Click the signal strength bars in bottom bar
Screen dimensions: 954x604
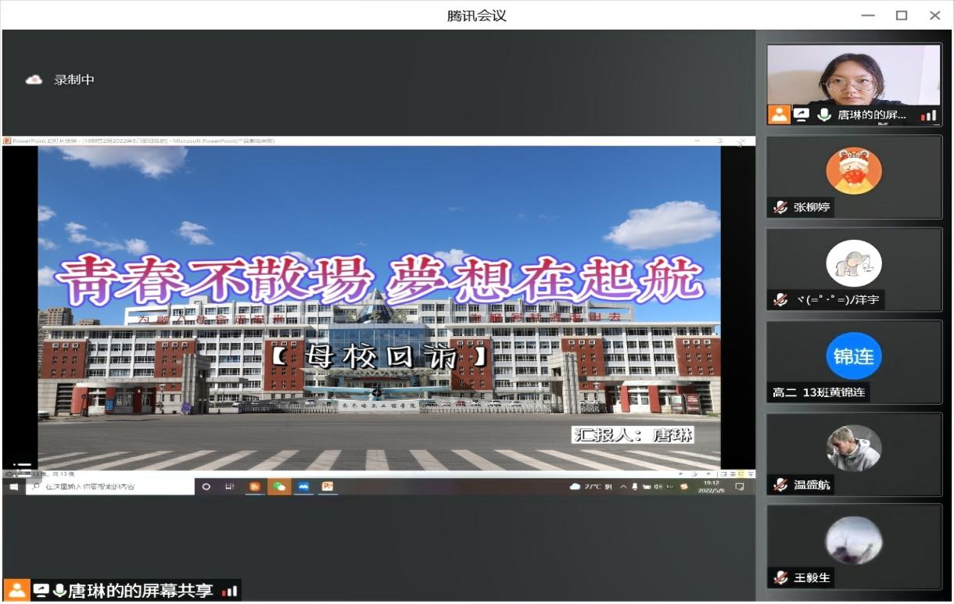tap(229, 591)
